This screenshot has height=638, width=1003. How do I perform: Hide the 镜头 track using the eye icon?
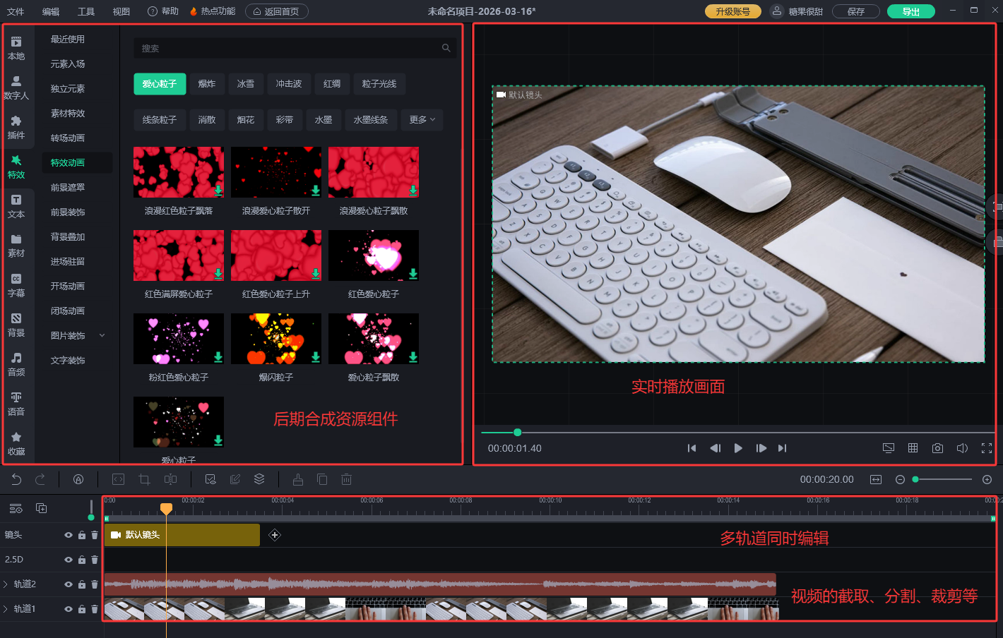click(x=69, y=535)
